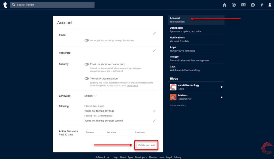This screenshot has width=274, height=159.
Task: Open the trialerro blog avatar
Action: click(x=173, y=97)
